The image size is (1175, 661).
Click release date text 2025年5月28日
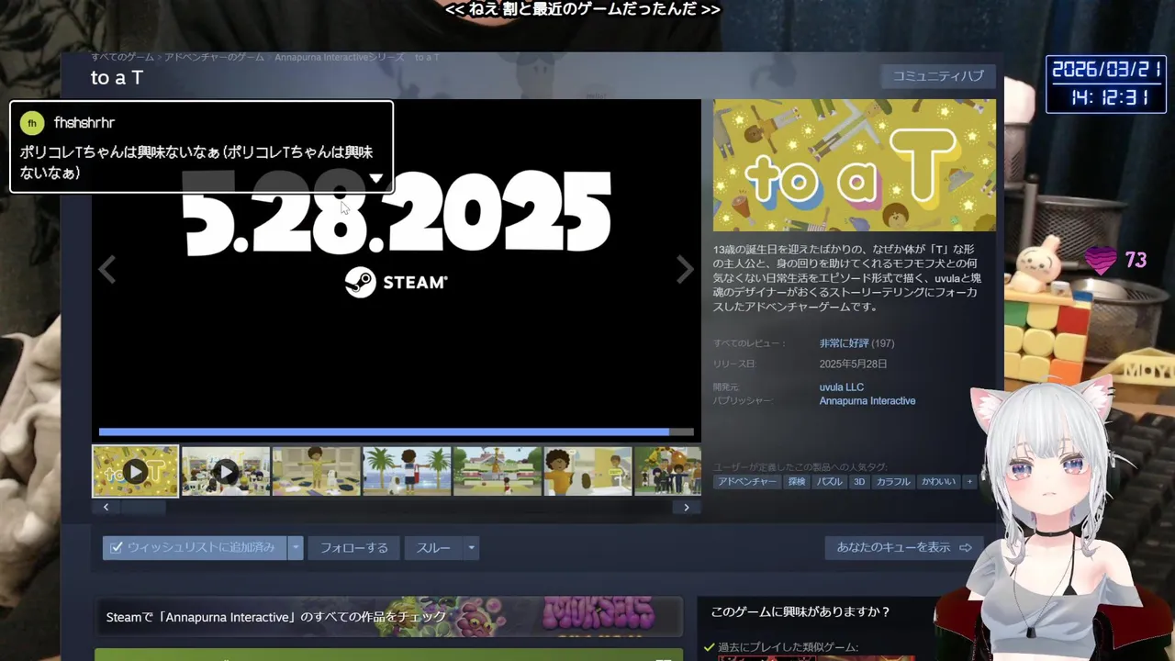[853, 364]
